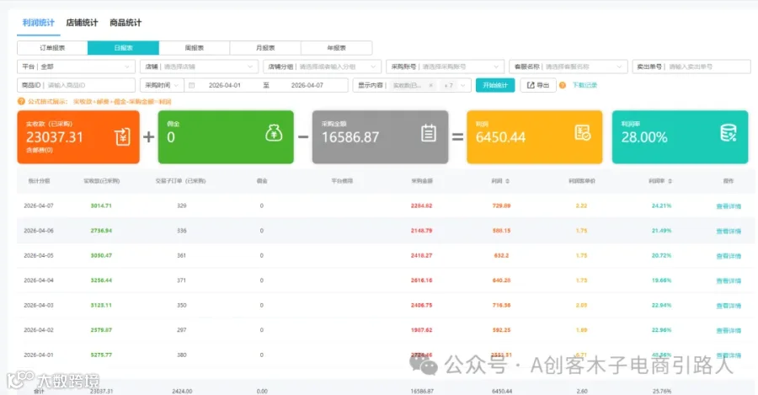Click the 实收款 value 3014.71

coord(101,206)
